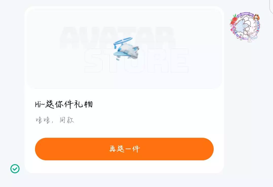Screen dimensions: 273x187
Task: Click the Hi~送你件礼物 gift title
Action: pos(64,104)
